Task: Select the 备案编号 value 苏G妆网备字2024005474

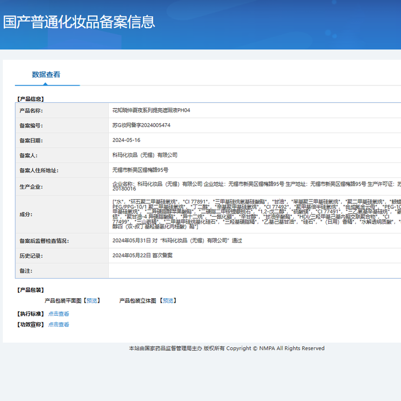Action: point(141,125)
